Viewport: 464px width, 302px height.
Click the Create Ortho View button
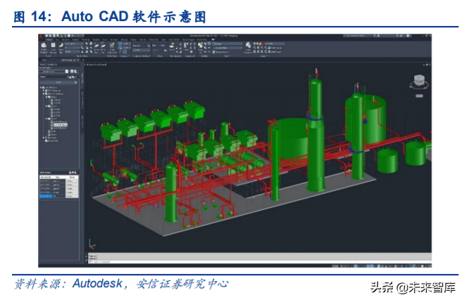112,48
